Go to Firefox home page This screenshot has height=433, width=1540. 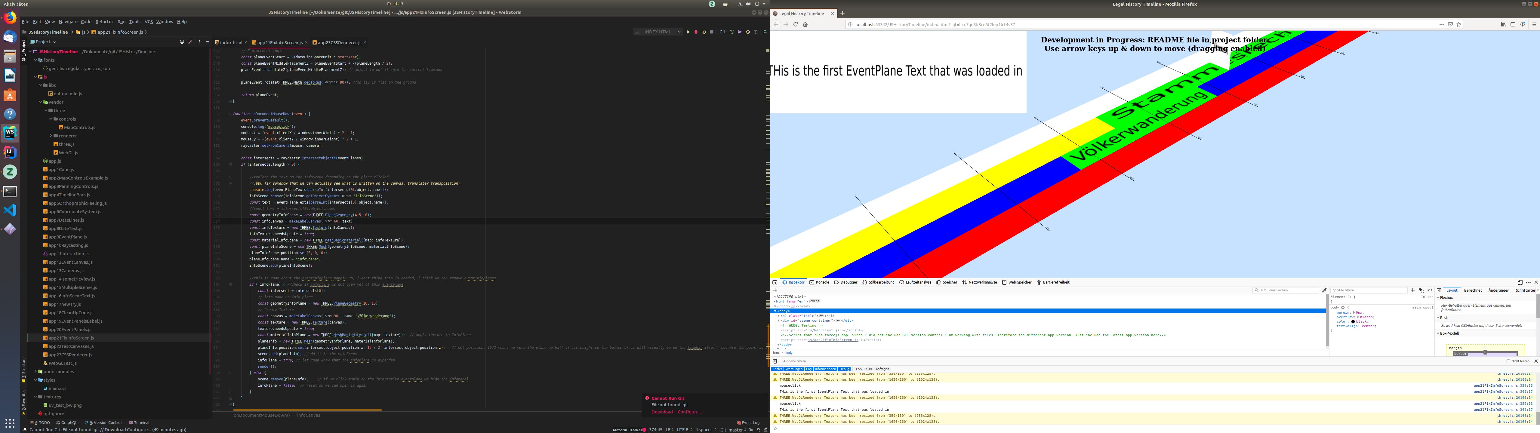805,25
